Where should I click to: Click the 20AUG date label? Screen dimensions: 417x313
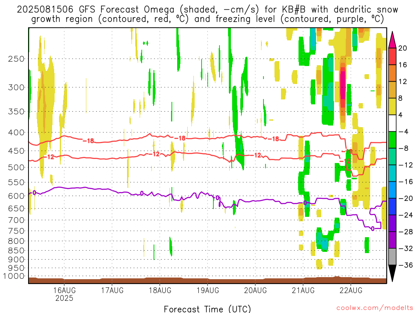(255, 290)
